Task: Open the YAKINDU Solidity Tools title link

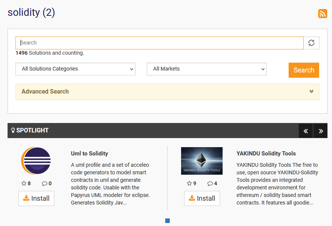Action: (x=266, y=153)
